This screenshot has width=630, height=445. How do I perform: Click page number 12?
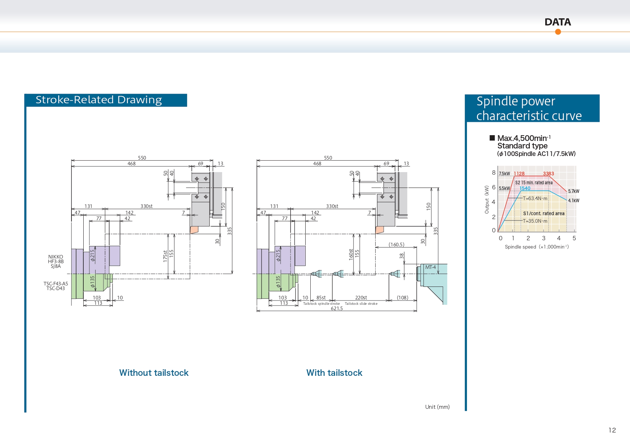612,430
